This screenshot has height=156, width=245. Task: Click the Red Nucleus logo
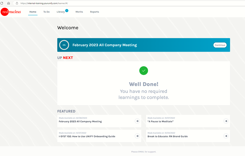point(11,12)
